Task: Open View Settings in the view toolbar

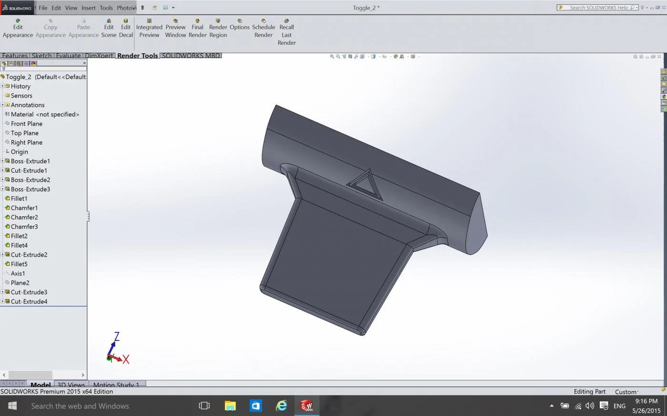Action: (413, 57)
